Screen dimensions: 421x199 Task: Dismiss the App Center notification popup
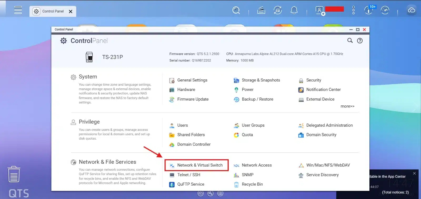[414, 173]
